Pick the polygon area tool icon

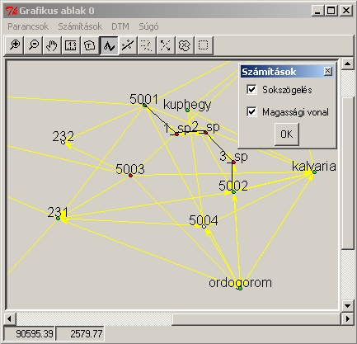click(90, 45)
